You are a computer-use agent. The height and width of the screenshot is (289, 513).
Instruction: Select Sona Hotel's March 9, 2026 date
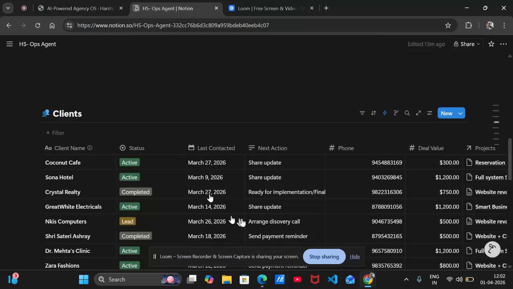205,177
